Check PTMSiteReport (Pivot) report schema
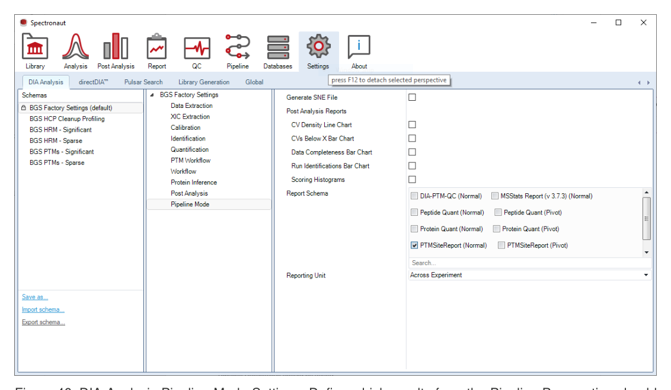The width and height of the screenshot is (671, 390). 501,245
